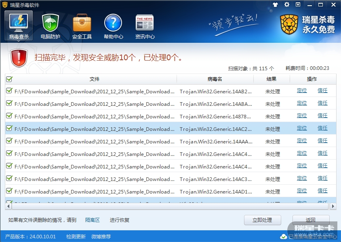Open the 安全工具 toolbox section
341x242 pixels.
(x=82, y=26)
